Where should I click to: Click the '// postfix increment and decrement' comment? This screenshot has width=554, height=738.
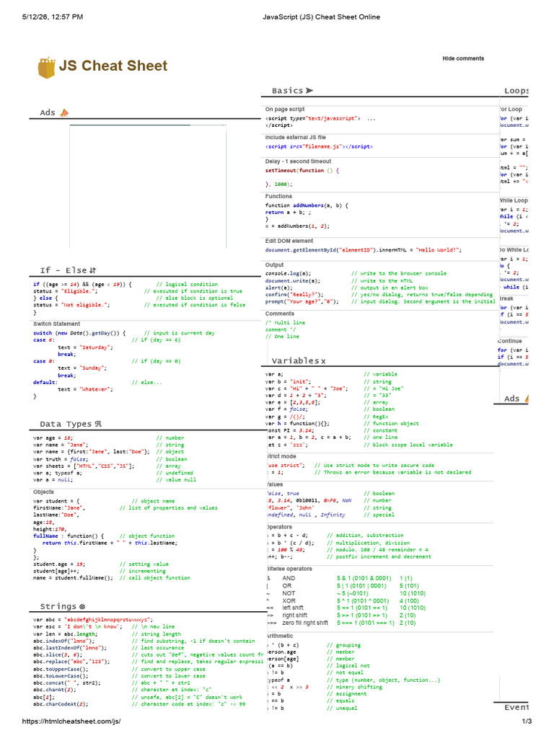click(x=379, y=557)
